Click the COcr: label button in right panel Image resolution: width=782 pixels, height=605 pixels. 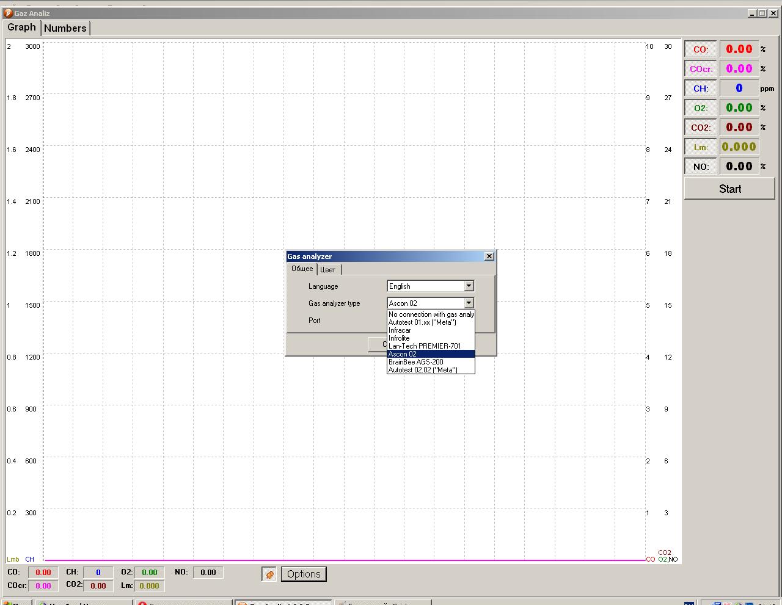coord(701,69)
